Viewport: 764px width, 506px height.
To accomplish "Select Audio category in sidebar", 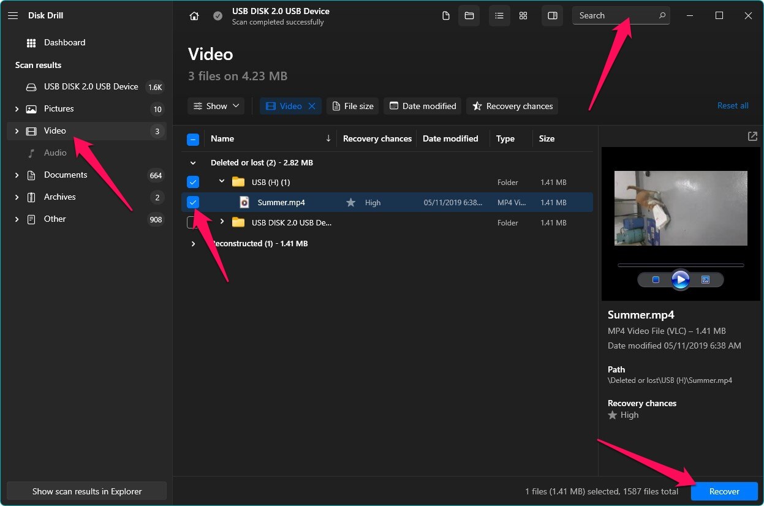I will pos(86,153).
